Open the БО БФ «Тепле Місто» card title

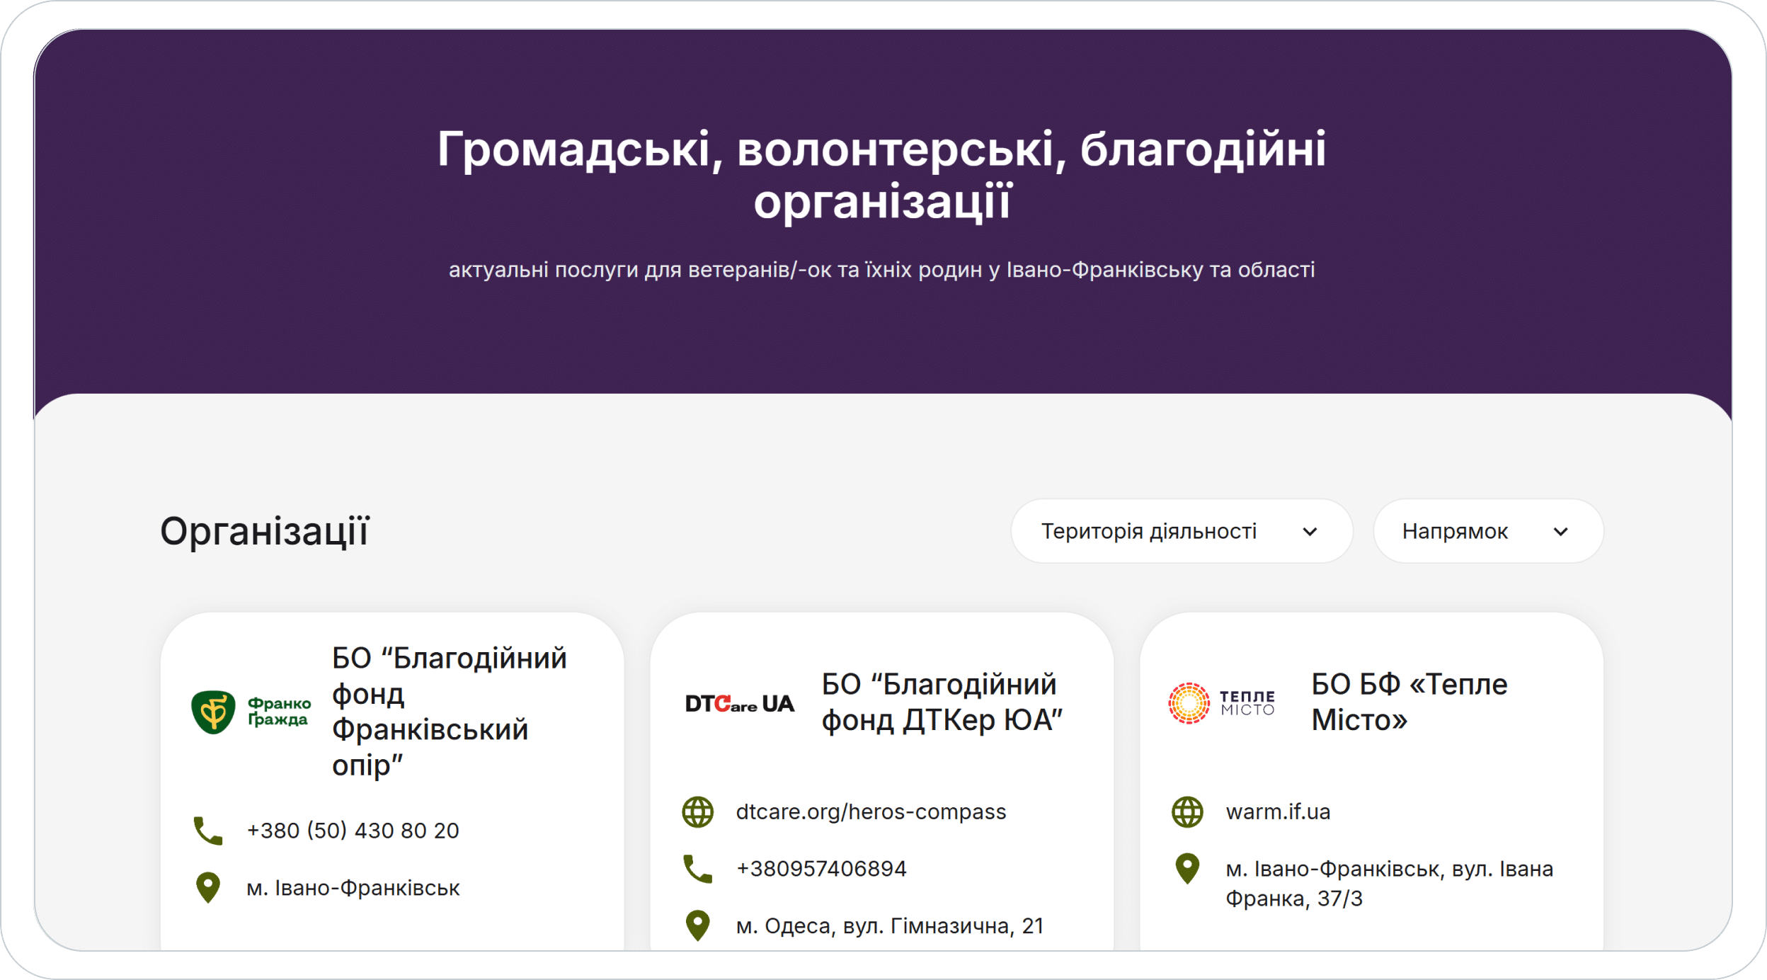tap(1409, 702)
